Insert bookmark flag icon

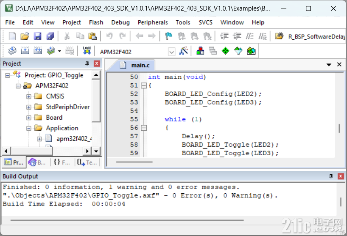(169, 36)
